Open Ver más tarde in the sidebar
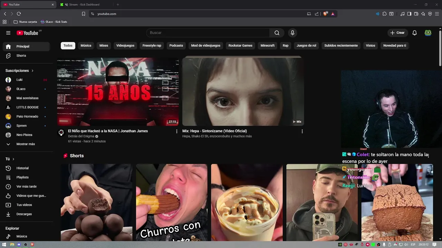This screenshot has height=248, width=442. (26, 186)
